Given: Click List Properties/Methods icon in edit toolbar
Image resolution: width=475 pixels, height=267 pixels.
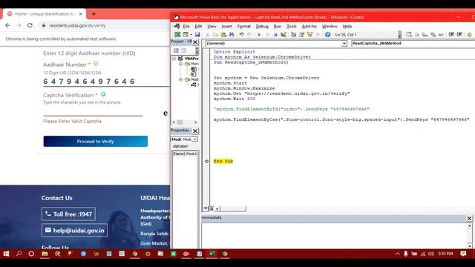Looking at the screenshot, I should point(409,35).
